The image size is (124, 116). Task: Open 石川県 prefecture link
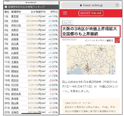15,85
